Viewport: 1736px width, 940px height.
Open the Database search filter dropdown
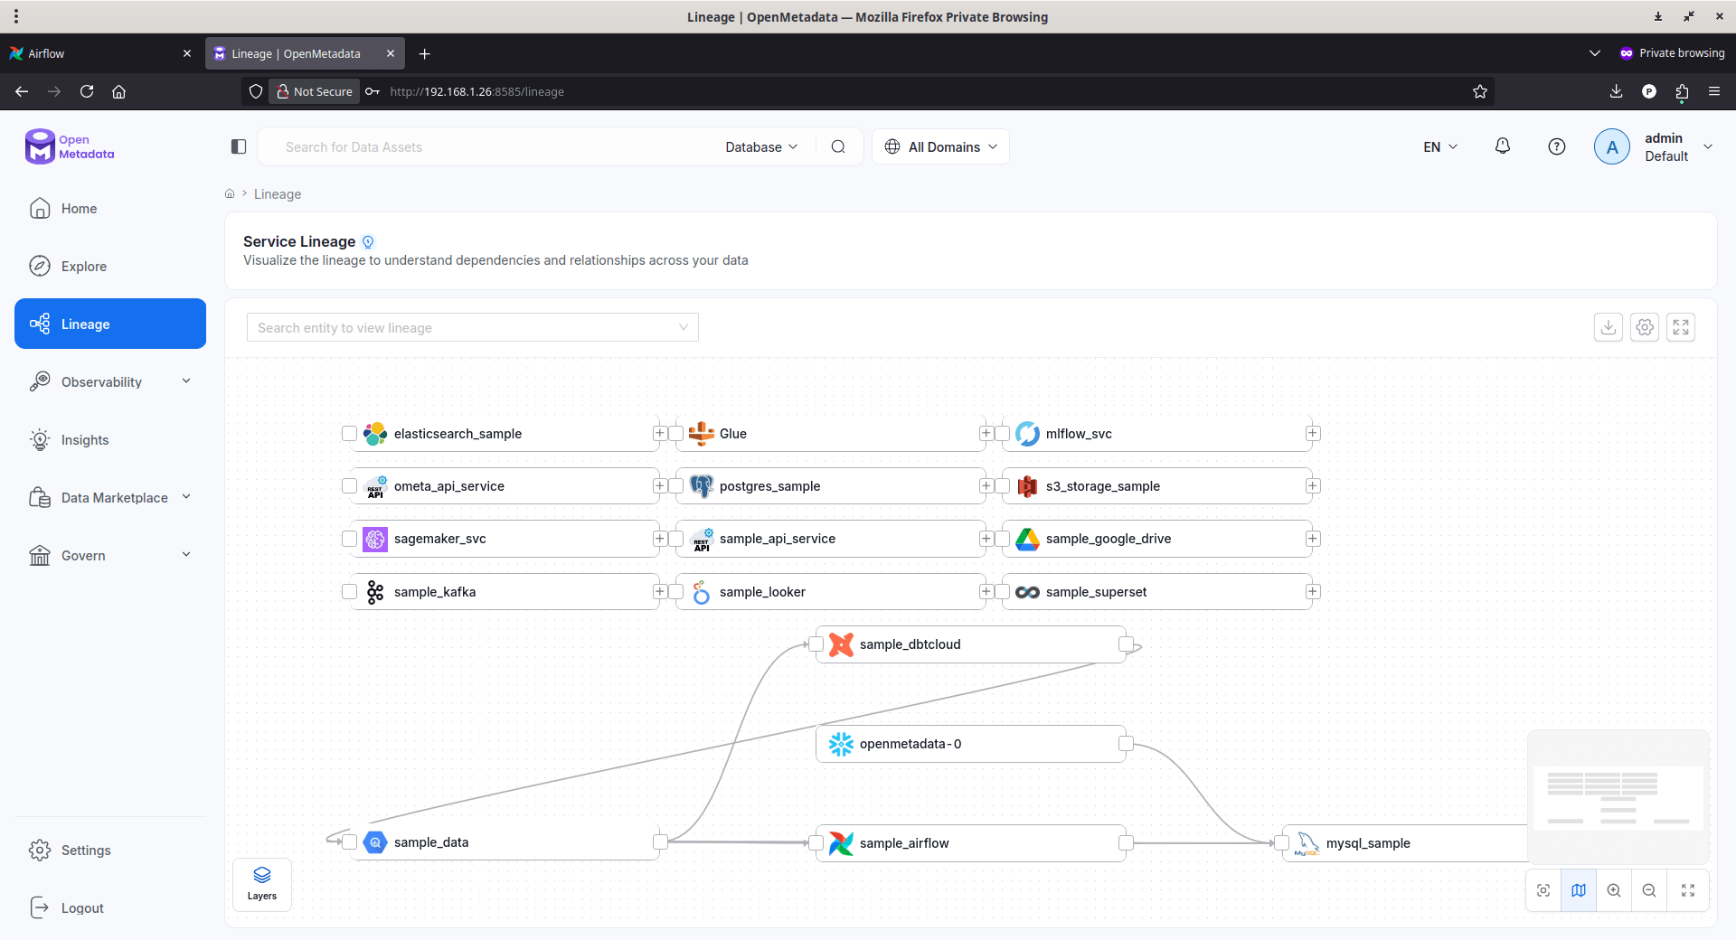(761, 146)
